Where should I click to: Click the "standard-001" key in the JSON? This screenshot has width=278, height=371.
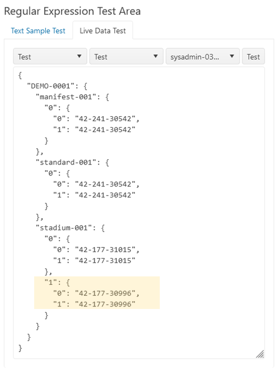[x=66, y=162]
